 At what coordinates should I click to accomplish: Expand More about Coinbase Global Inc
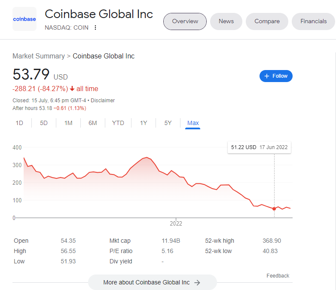click(152, 282)
